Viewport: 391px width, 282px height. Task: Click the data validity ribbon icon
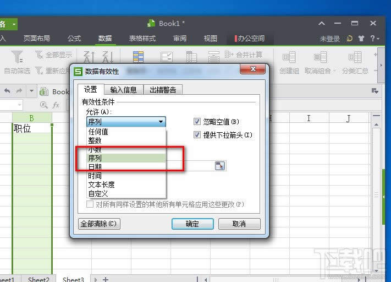pyautogui.click(x=167, y=57)
